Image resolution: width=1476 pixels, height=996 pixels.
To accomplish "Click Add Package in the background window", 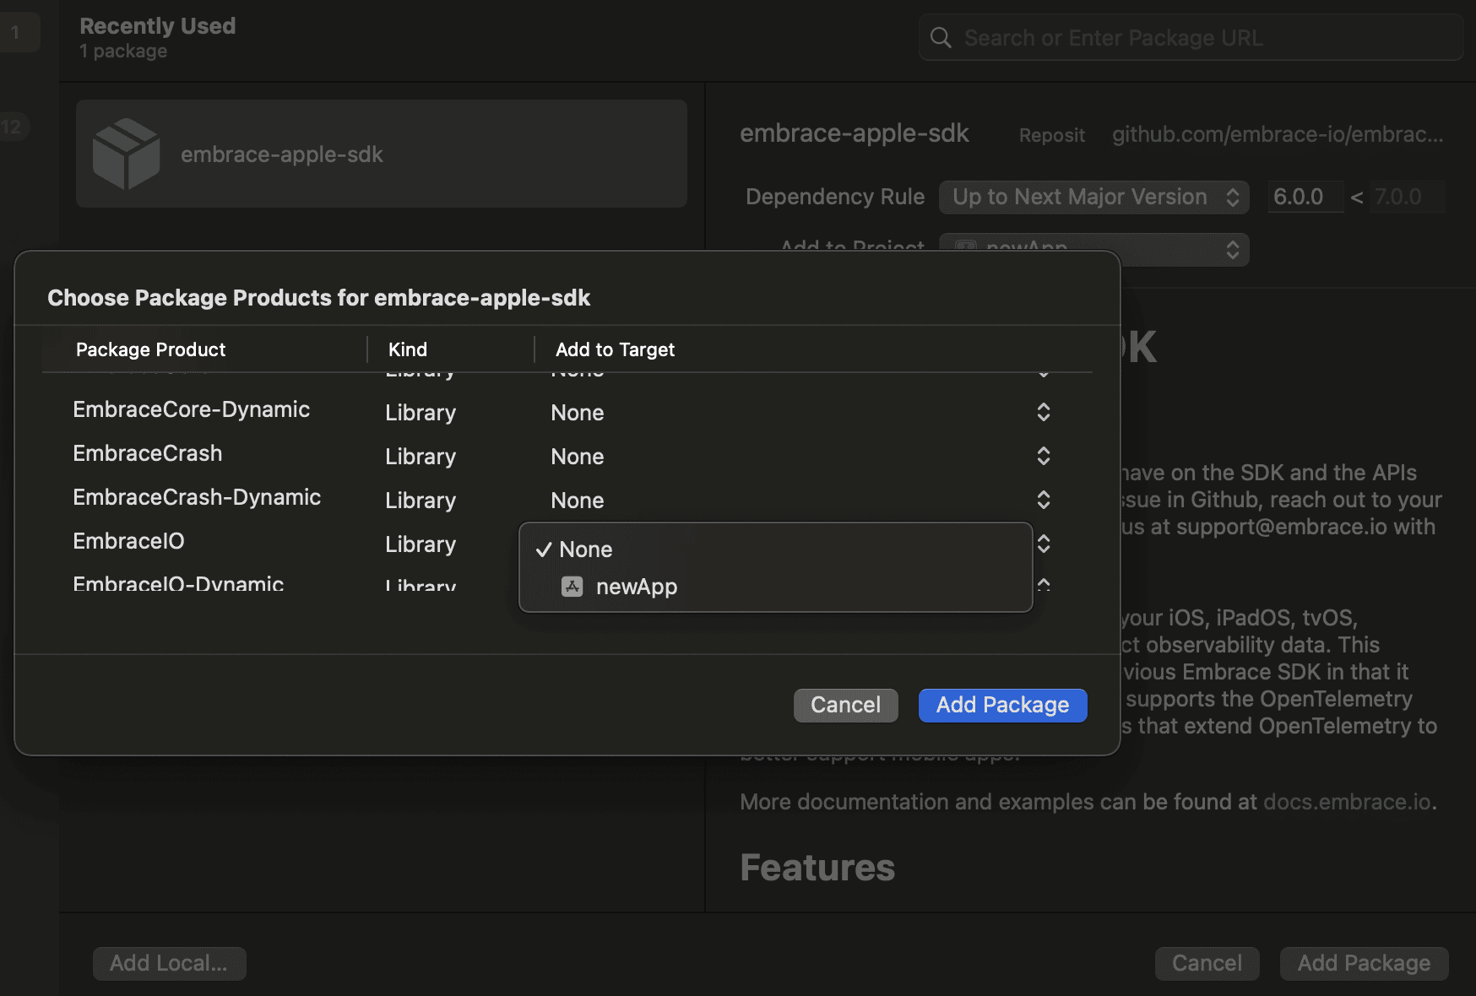I will (x=1364, y=963).
